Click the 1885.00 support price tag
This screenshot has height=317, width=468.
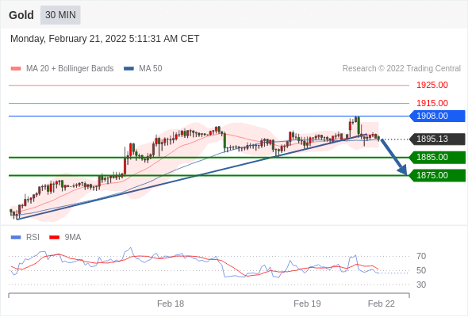(437, 157)
